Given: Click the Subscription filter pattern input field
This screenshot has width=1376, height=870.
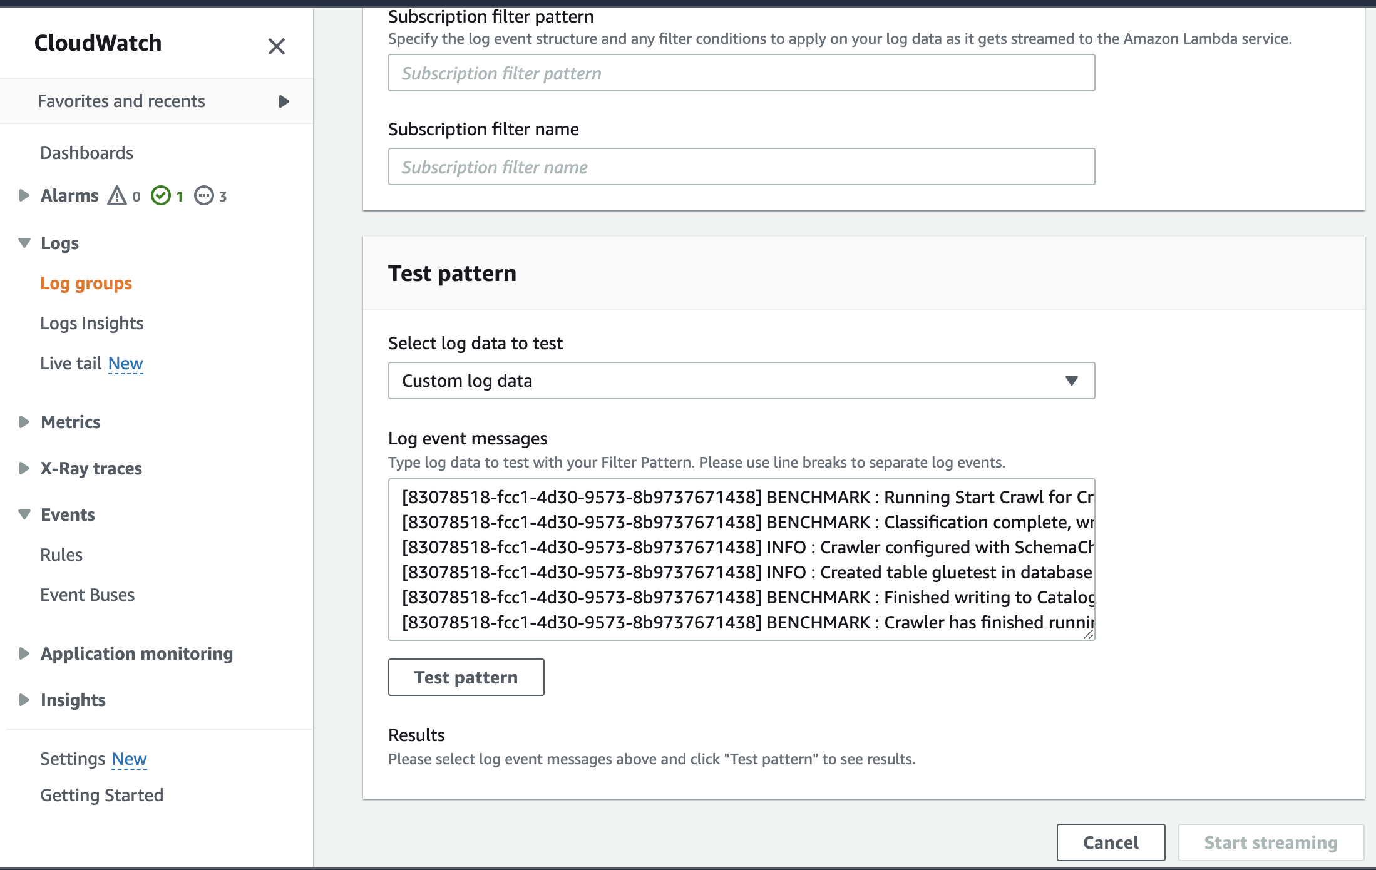Looking at the screenshot, I should pos(741,73).
